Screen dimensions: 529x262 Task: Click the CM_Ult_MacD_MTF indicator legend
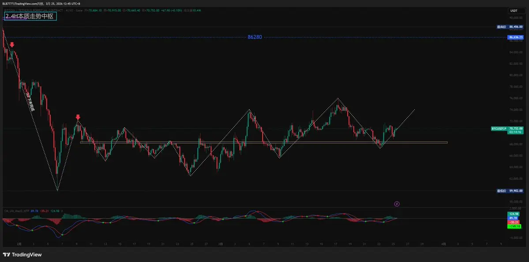point(16,211)
